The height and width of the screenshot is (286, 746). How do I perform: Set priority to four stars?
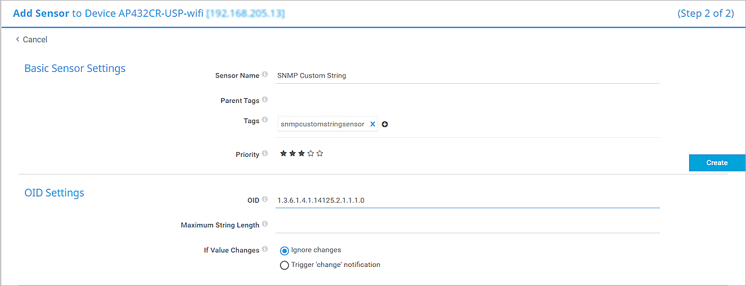click(x=310, y=153)
